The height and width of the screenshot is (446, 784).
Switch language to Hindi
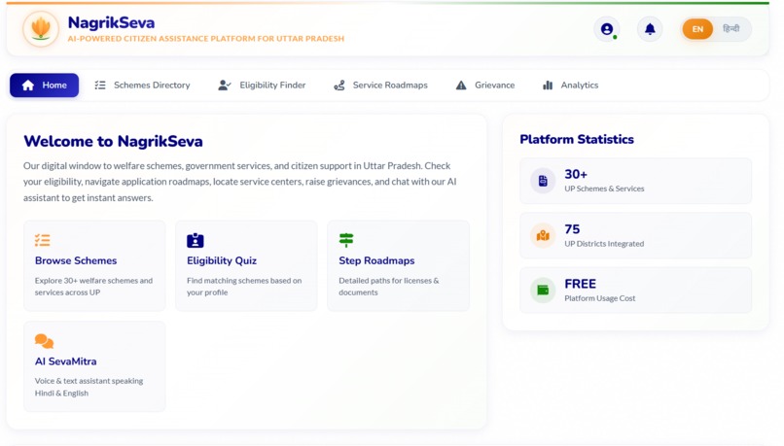pos(731,29)
